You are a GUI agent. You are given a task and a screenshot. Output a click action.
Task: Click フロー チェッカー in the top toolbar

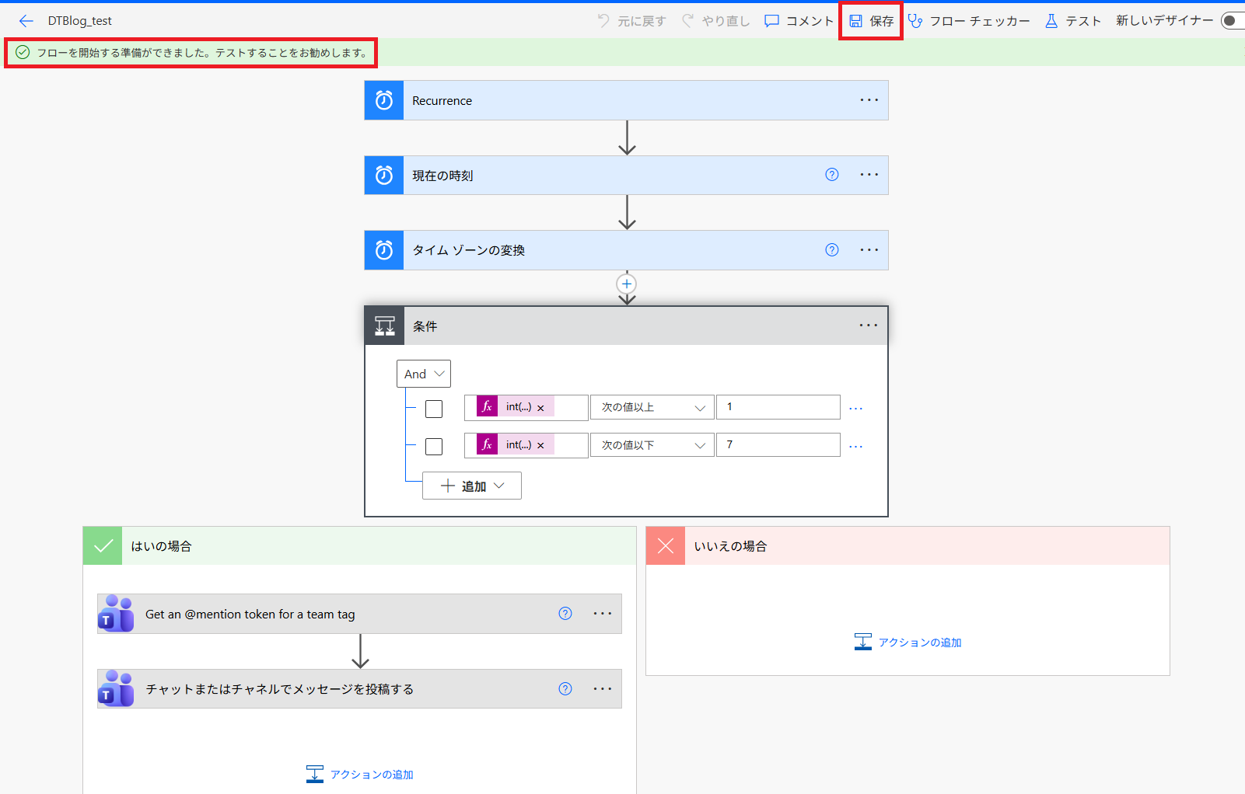(969, 21)
